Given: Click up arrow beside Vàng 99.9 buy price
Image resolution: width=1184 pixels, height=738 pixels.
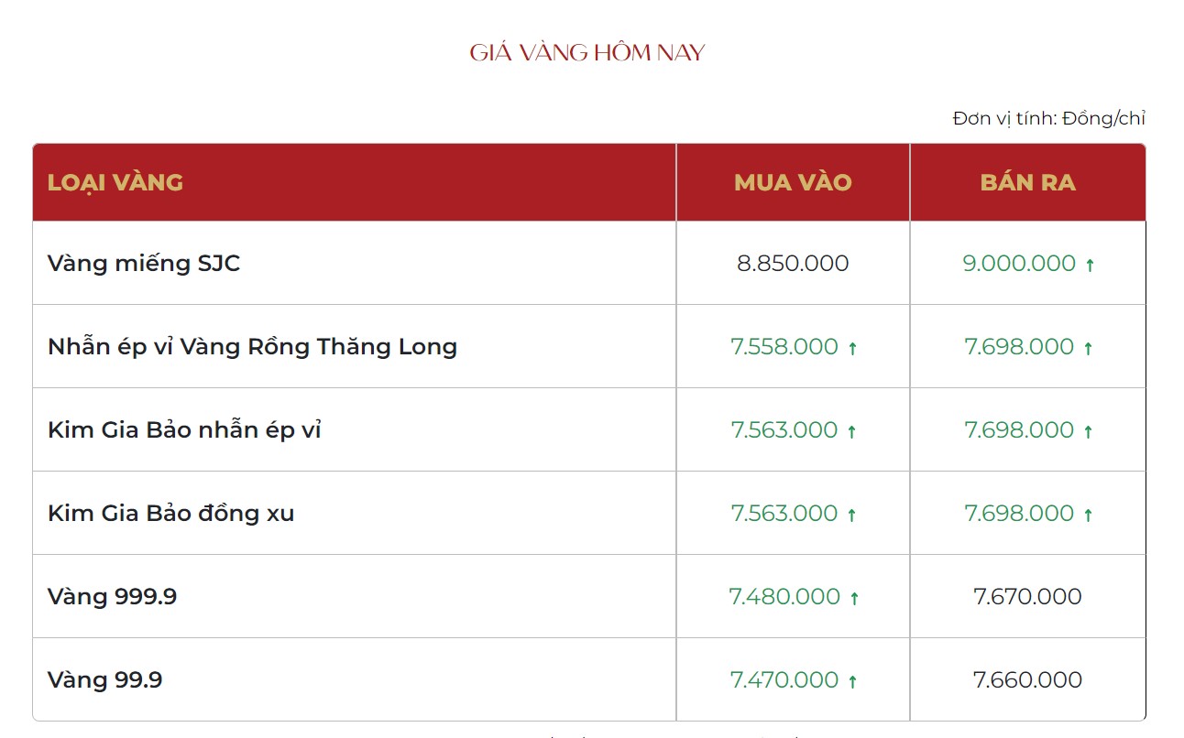Looking at the screenshot, I should coord(852,682).
